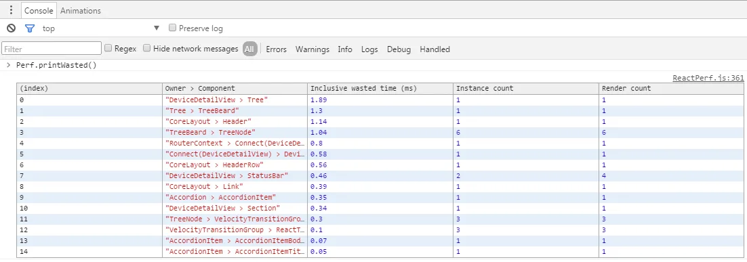Select the "RouterContext > Connect(DeviceDe…" cell
The image size is (747, 262).
point(235,143)
